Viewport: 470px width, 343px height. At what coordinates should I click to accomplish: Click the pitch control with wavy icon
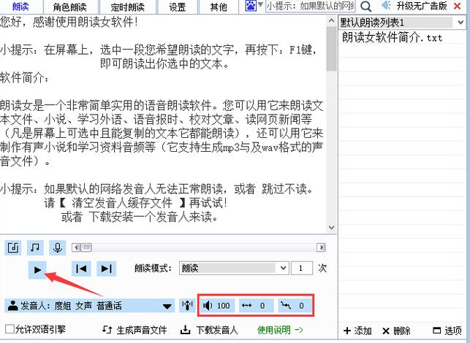295,306
